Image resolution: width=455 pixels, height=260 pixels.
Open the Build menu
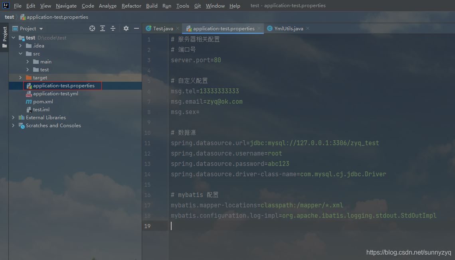152,6
